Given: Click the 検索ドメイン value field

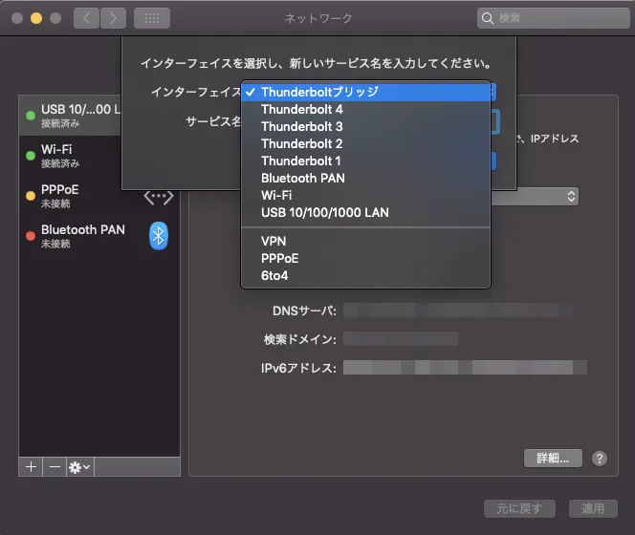Looking at the screenshot, I should coord(401,339).
